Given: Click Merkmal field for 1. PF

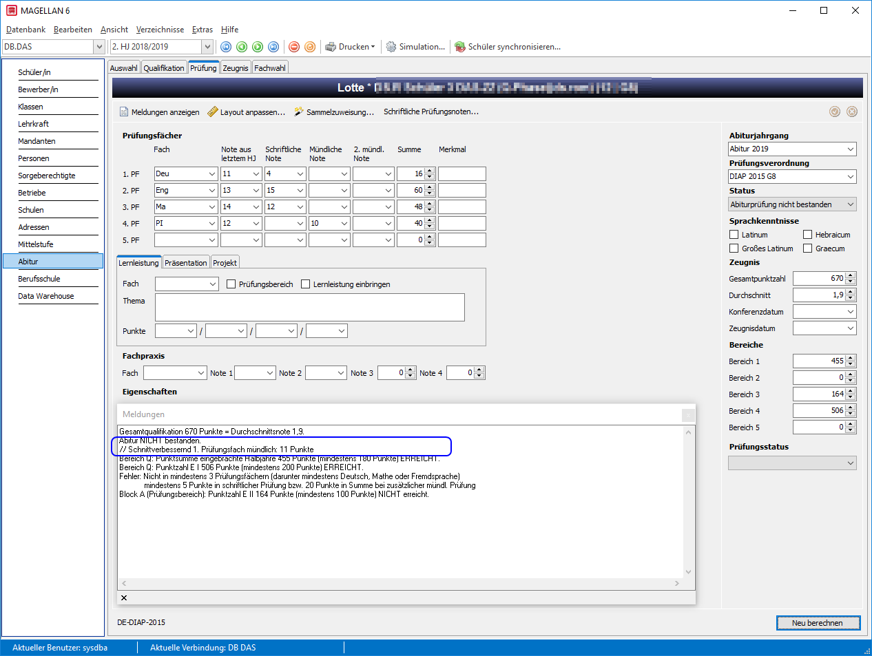Looking at the screenshot, I should (x=462, y=173).
